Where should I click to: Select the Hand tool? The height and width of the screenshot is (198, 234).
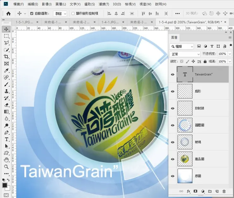click(6, 160)
